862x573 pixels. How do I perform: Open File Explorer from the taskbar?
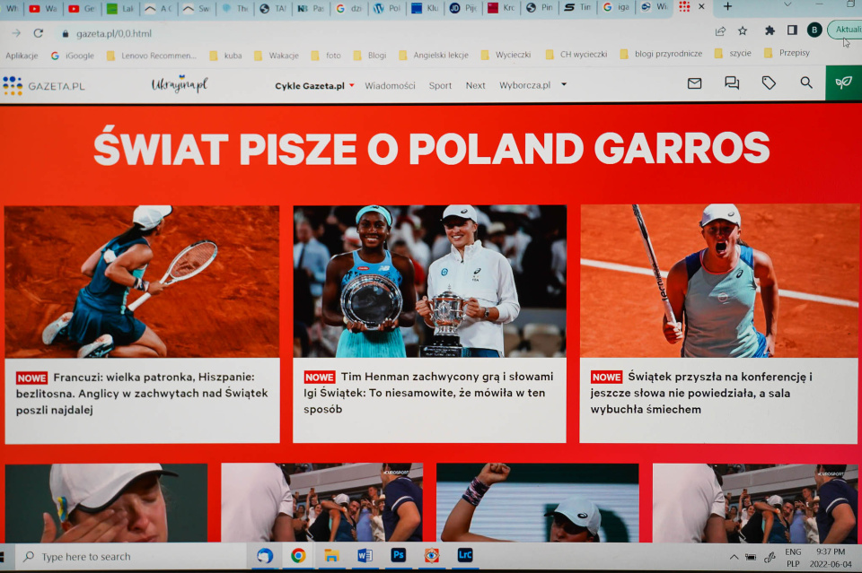[331, 556]
